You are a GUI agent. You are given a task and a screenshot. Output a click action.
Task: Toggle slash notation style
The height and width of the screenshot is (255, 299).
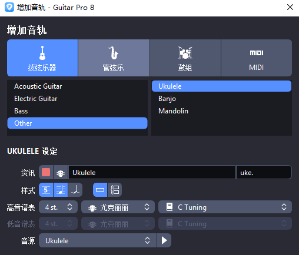coord(75,190)
